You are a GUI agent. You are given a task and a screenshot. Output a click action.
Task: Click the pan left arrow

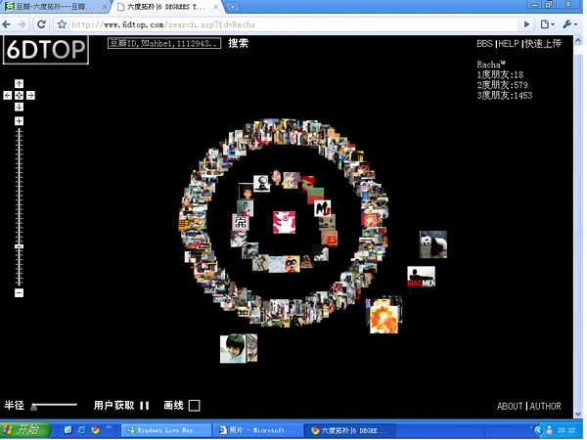pos(8,95)
